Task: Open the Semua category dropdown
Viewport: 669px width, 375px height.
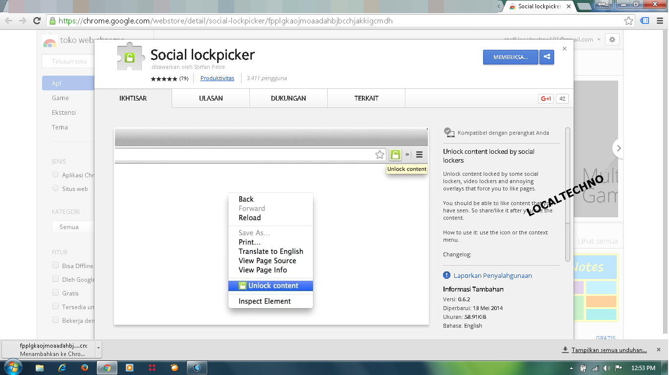Action: [x=73, y=227]
